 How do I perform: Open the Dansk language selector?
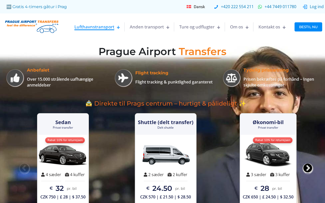[x=196, y=7]
